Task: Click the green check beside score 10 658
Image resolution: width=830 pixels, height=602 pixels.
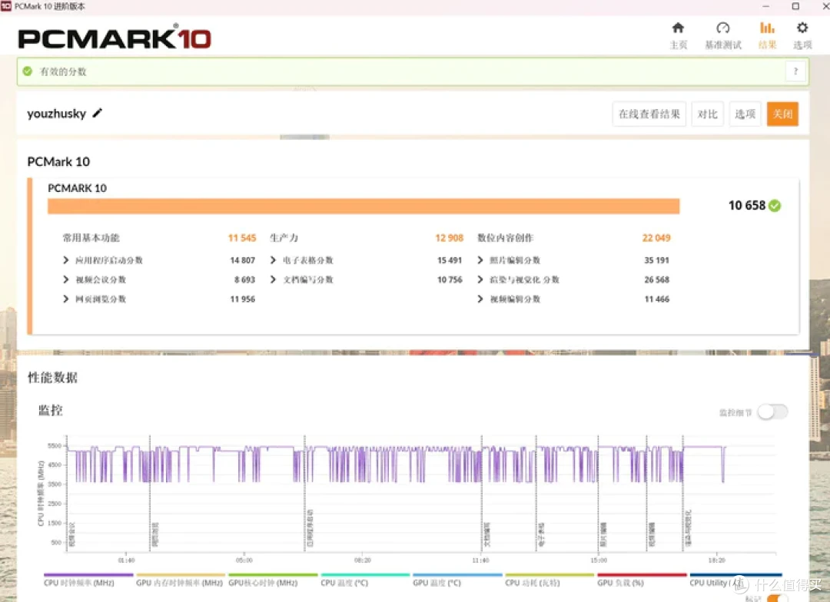Action: pos(775,206)
